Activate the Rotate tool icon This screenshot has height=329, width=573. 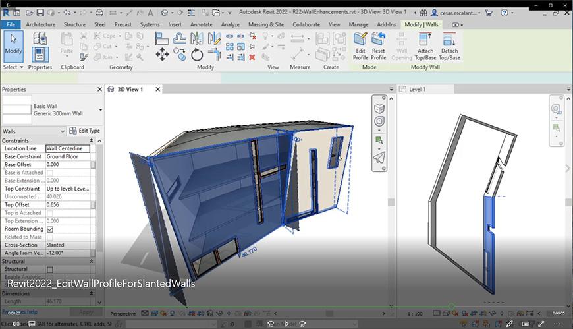[197, 55]
